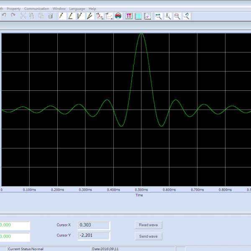Open the Property menu

pyautogui.click(x=13, y=8)
